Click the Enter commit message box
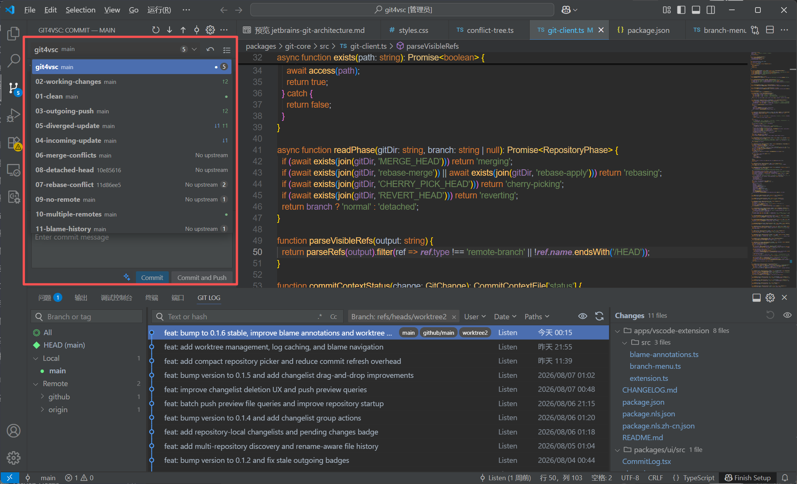Viewport: 797px width, 484px height. tap(132, 250)
